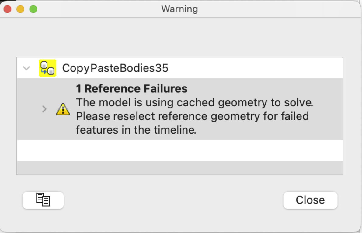The image size is (362, 233).
Task: Click the empty space right of CopyPasteBodies35
Action: click(256, 68)
